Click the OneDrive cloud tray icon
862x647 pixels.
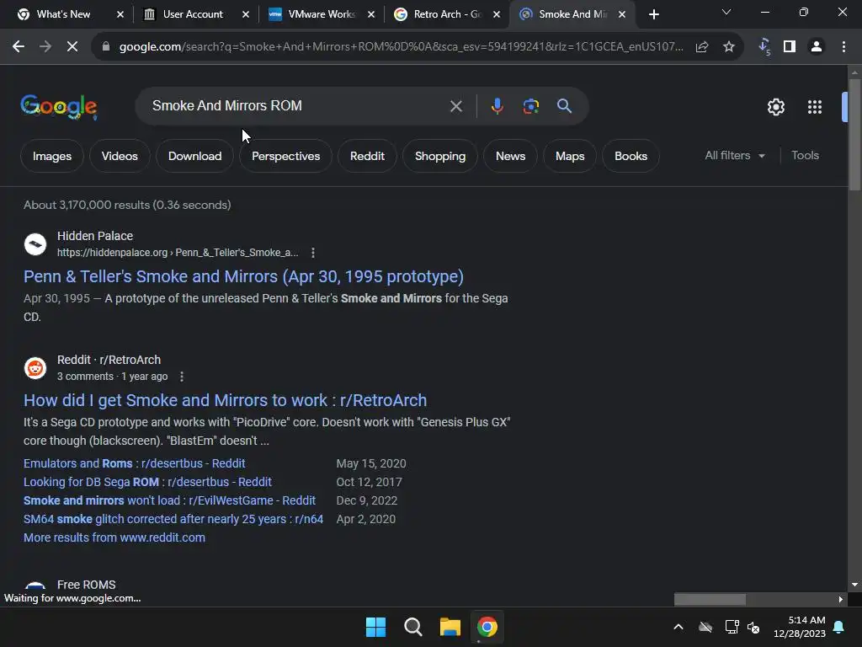click(705, 627)
